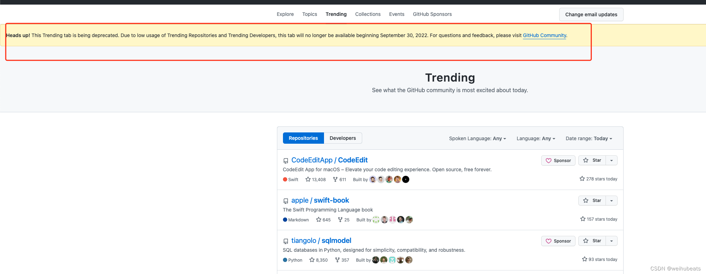Image resolution: width=706 pixels, height=274 pixels.
Task: Switch to the Developers tab
Action: [343, 138]
